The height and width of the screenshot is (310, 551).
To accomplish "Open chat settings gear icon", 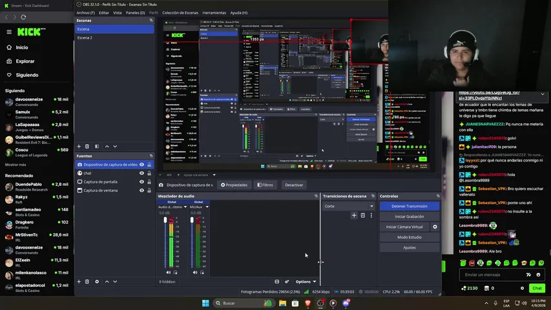I will (522, 288).
